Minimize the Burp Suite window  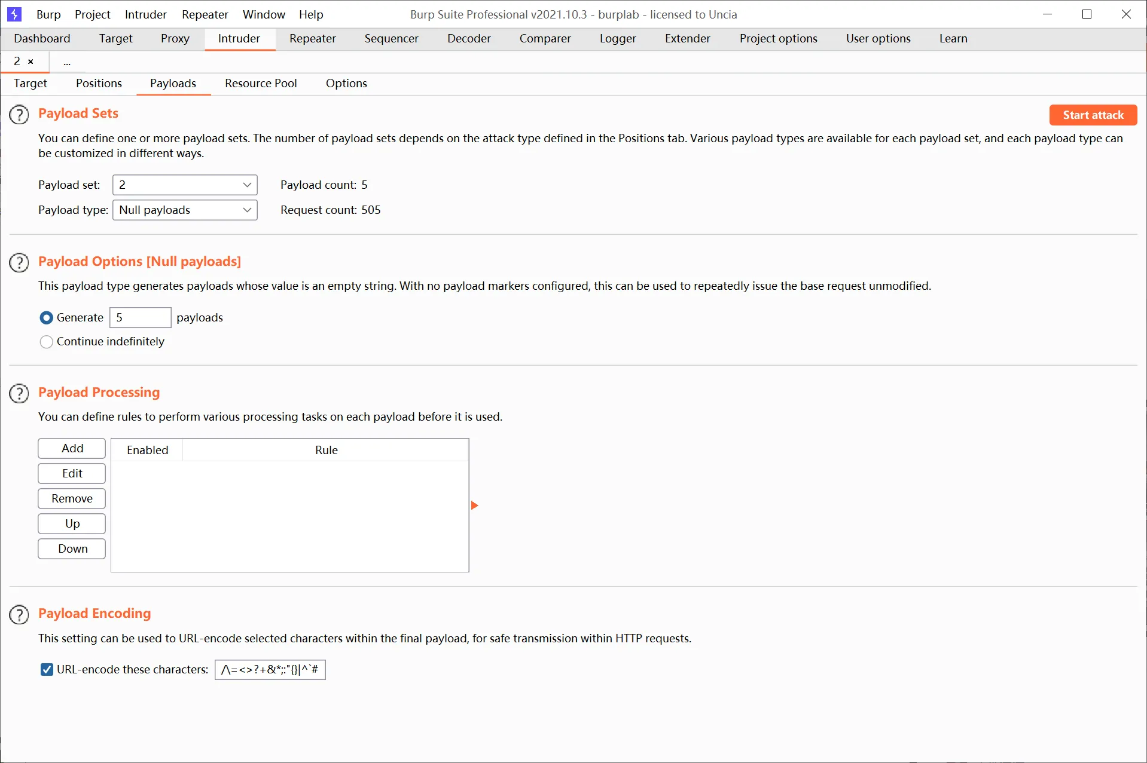1047,14
